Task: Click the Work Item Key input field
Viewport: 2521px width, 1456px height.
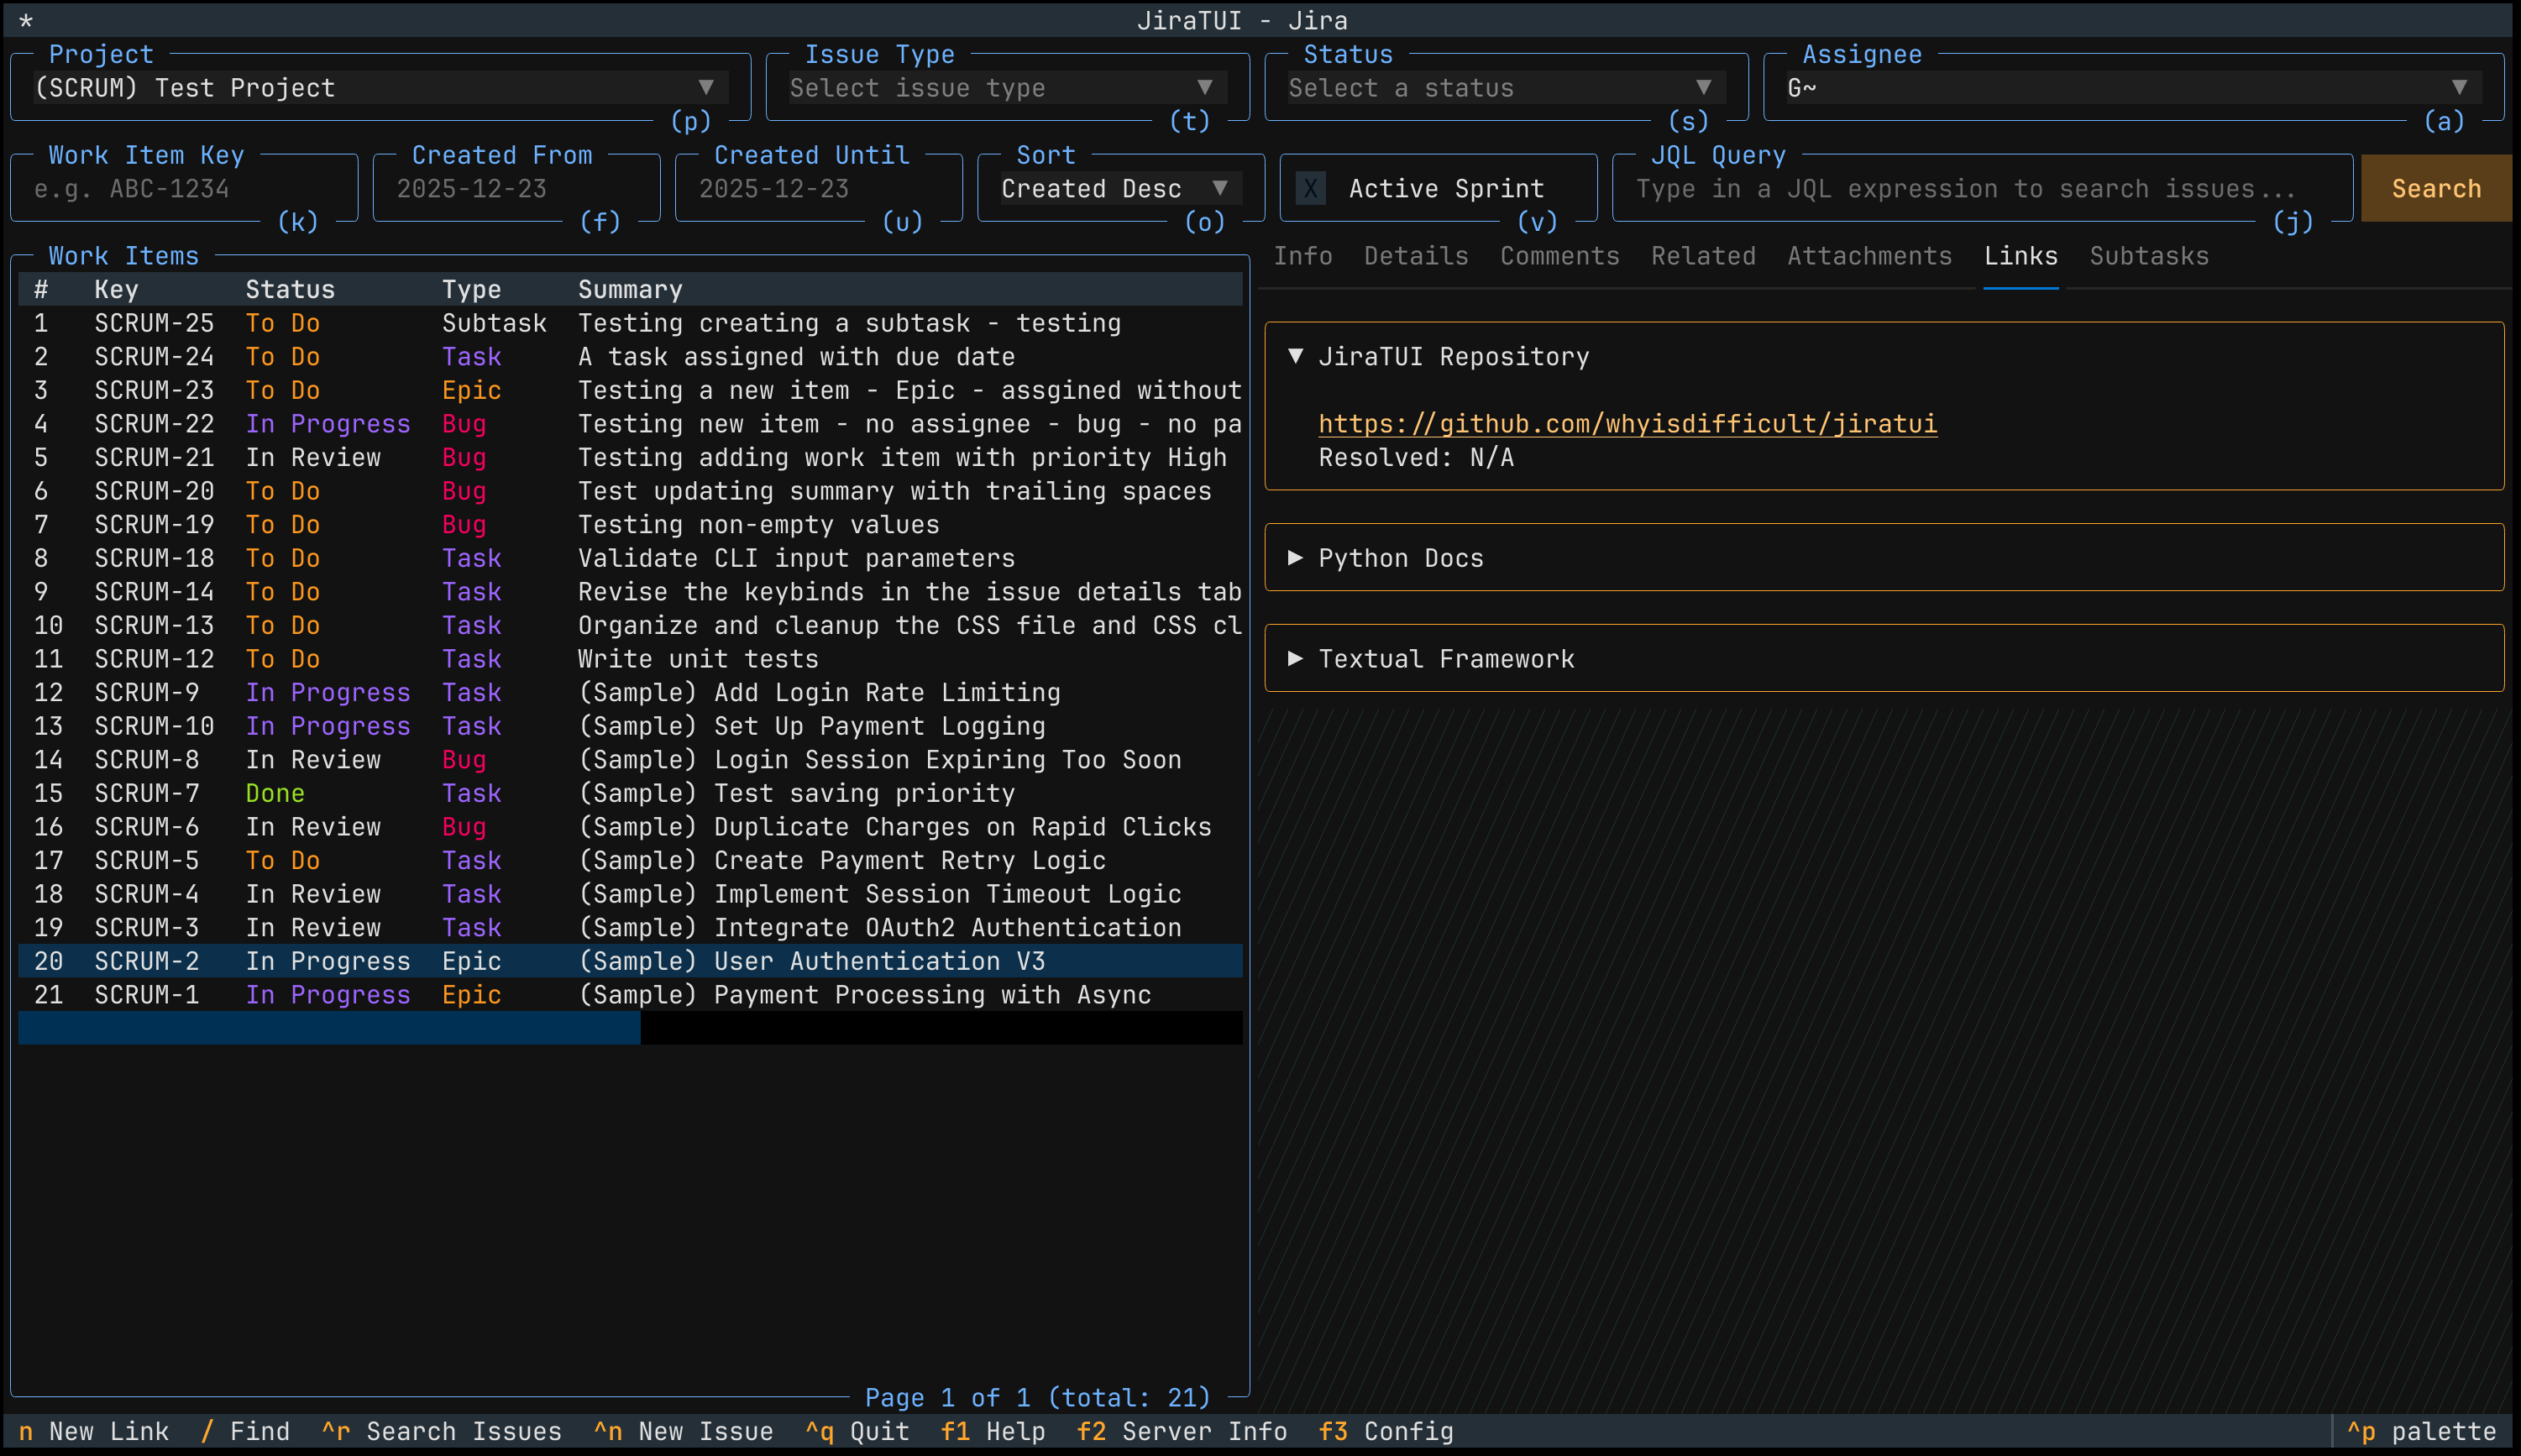Action: [x=185, y=189]
